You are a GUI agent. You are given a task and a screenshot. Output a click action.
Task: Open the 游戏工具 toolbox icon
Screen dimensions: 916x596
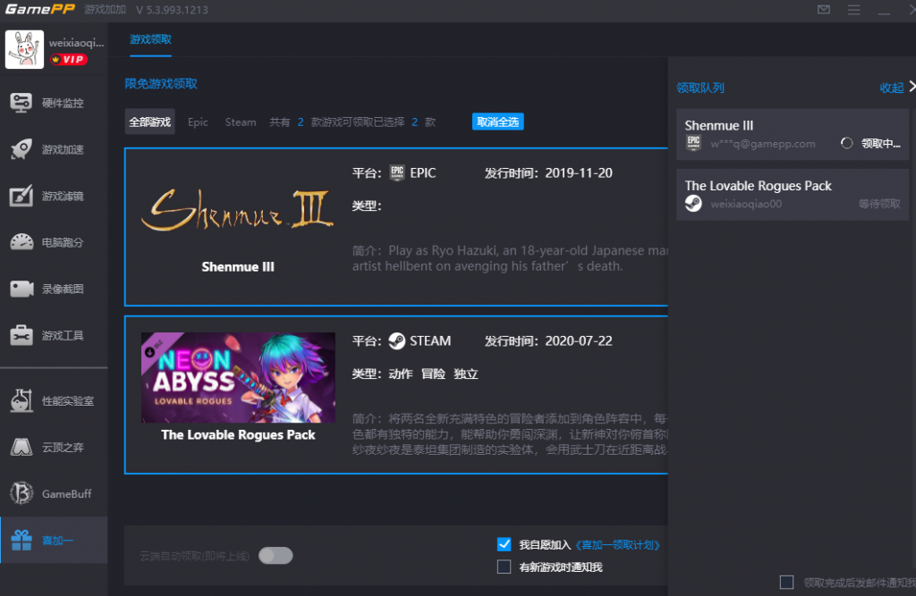pos(21,335)
